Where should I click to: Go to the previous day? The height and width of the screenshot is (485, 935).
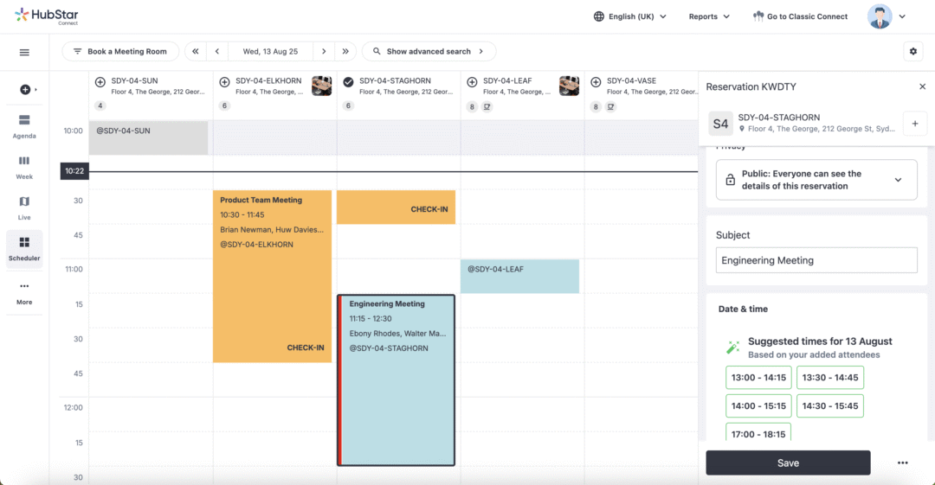pyautogui.click(x=217, y=51)
